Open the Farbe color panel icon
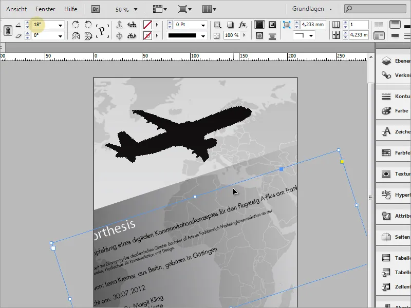This screenshot has width=411, height=308. (x=386, y=110)
